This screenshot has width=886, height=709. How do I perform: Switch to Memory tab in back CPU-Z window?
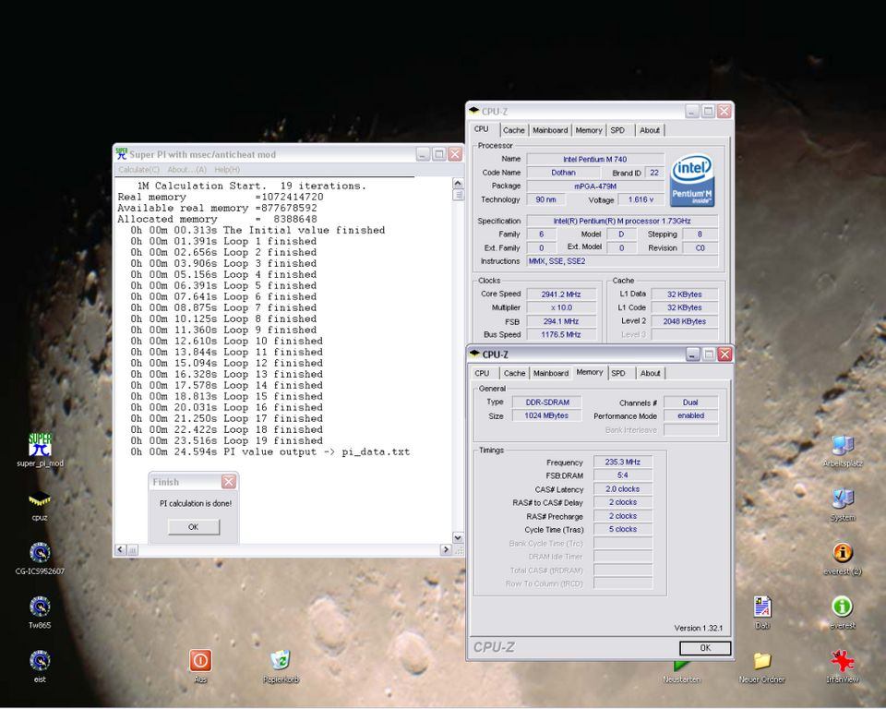tap(589, 130)
